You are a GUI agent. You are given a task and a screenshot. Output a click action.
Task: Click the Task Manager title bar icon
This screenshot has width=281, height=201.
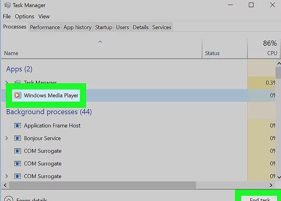[7, 5]
